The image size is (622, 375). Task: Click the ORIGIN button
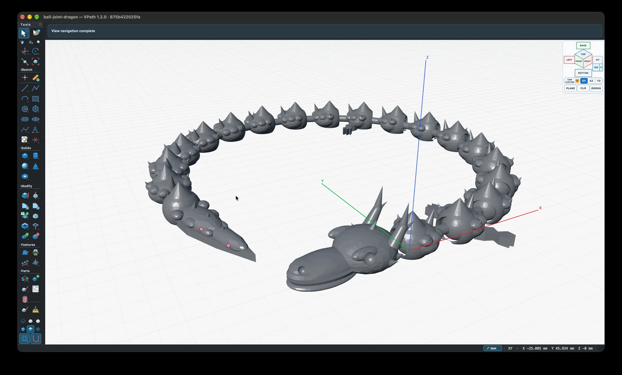coord(596,88)
